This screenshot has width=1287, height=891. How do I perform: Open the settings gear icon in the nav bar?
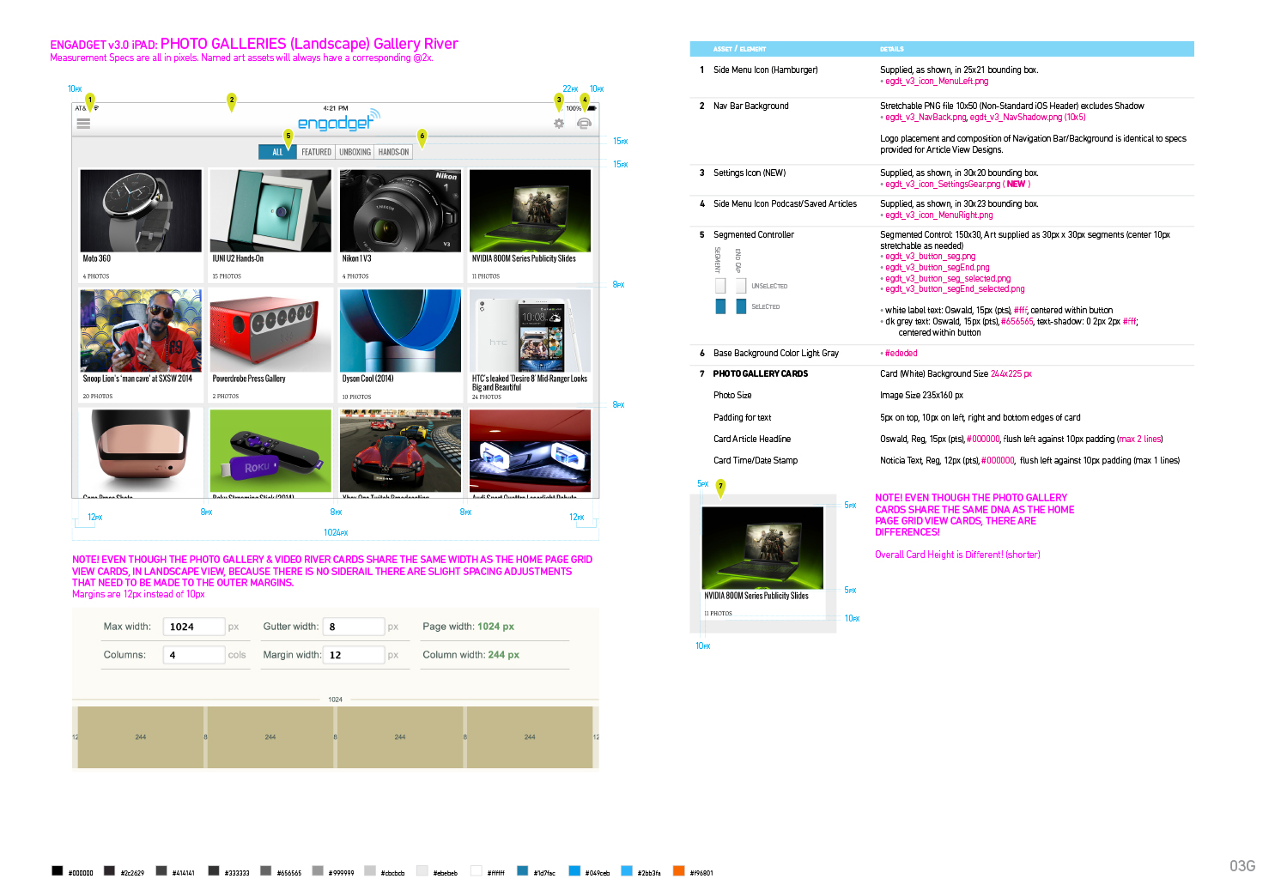click(x=559, y=124)
